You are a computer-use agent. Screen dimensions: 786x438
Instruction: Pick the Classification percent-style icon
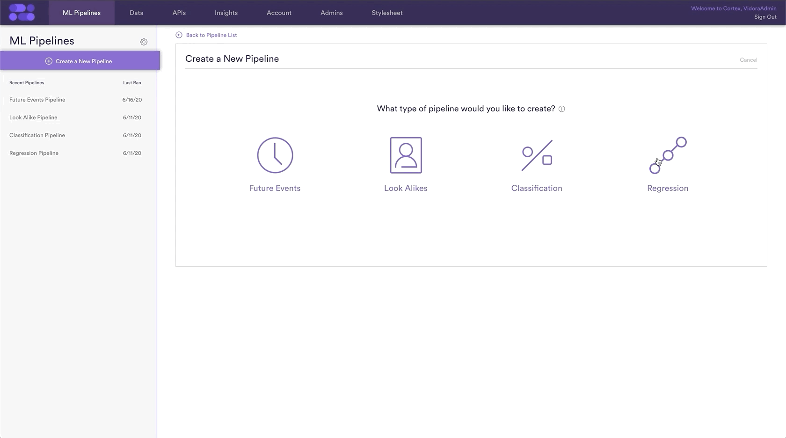537,155
